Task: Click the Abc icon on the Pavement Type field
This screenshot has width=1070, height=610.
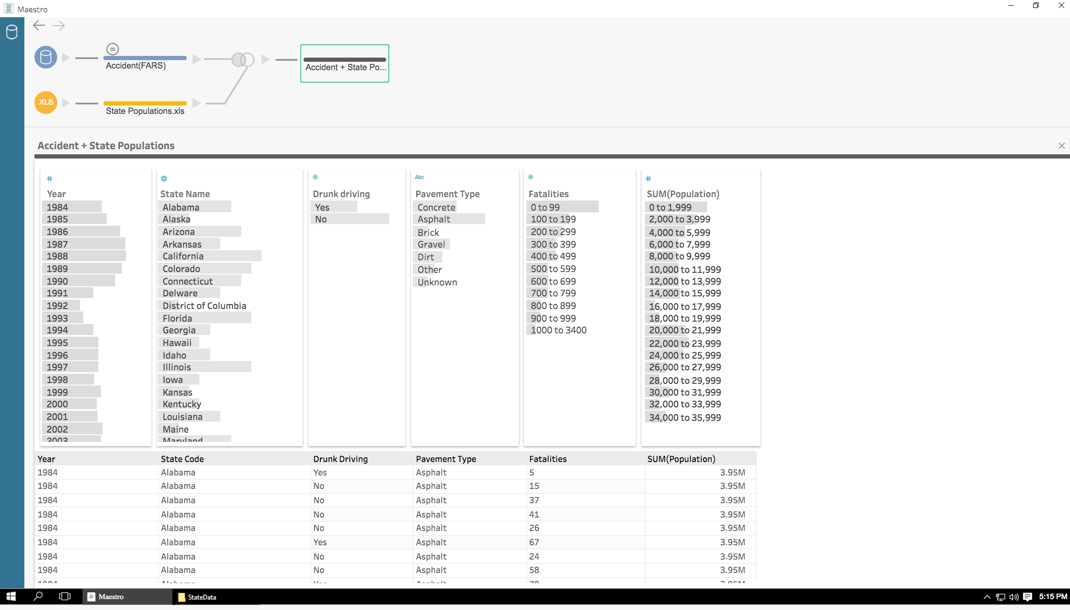Action: point(419,177)
